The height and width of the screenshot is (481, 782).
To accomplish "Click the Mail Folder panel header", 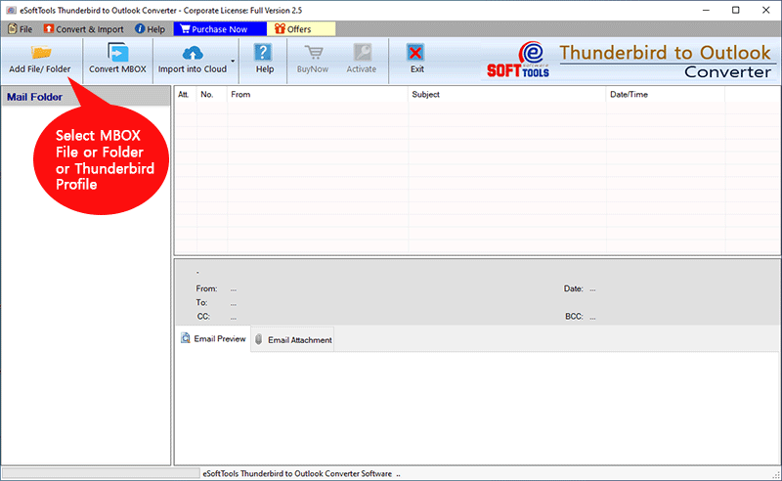I will click(85, 97).
